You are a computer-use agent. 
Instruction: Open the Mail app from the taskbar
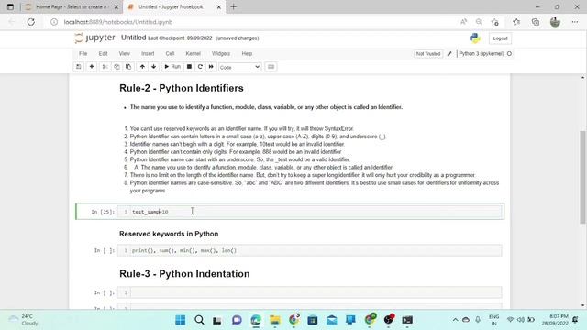pos(332,320)
